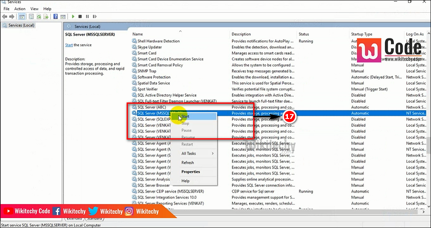The image size is (431, 228).
Task: Click the Pause Service toolbar icon
Action: pyautogui.click(x=87, y=17)
